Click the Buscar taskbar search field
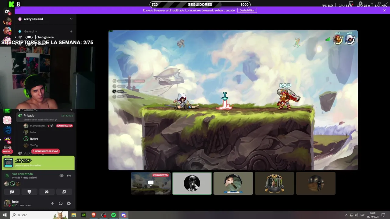 coord(39,215)
